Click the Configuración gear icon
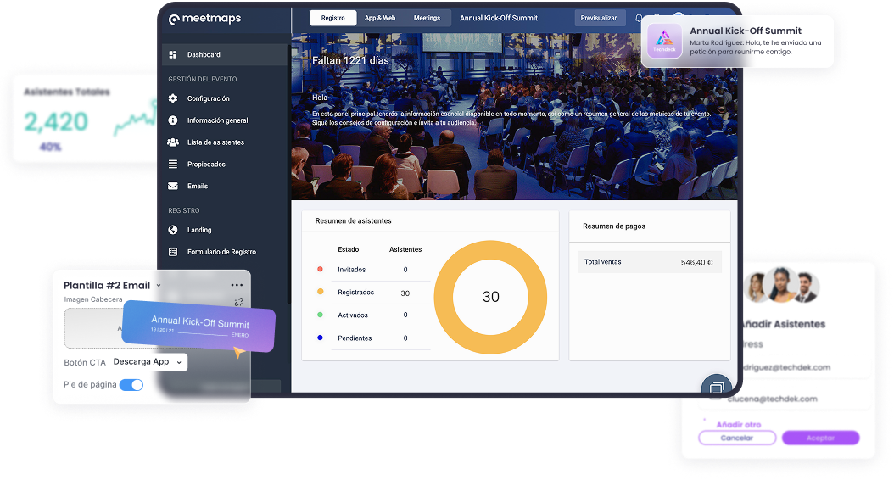This screenshot has width=894, height=480. click(x=173, y=98)
